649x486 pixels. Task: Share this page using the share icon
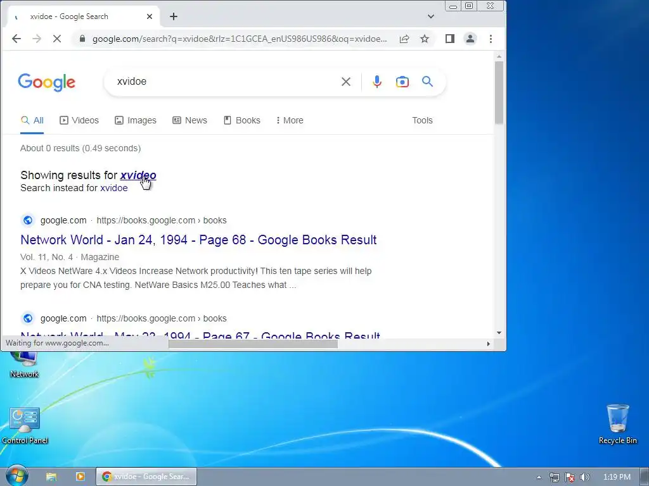404,39
